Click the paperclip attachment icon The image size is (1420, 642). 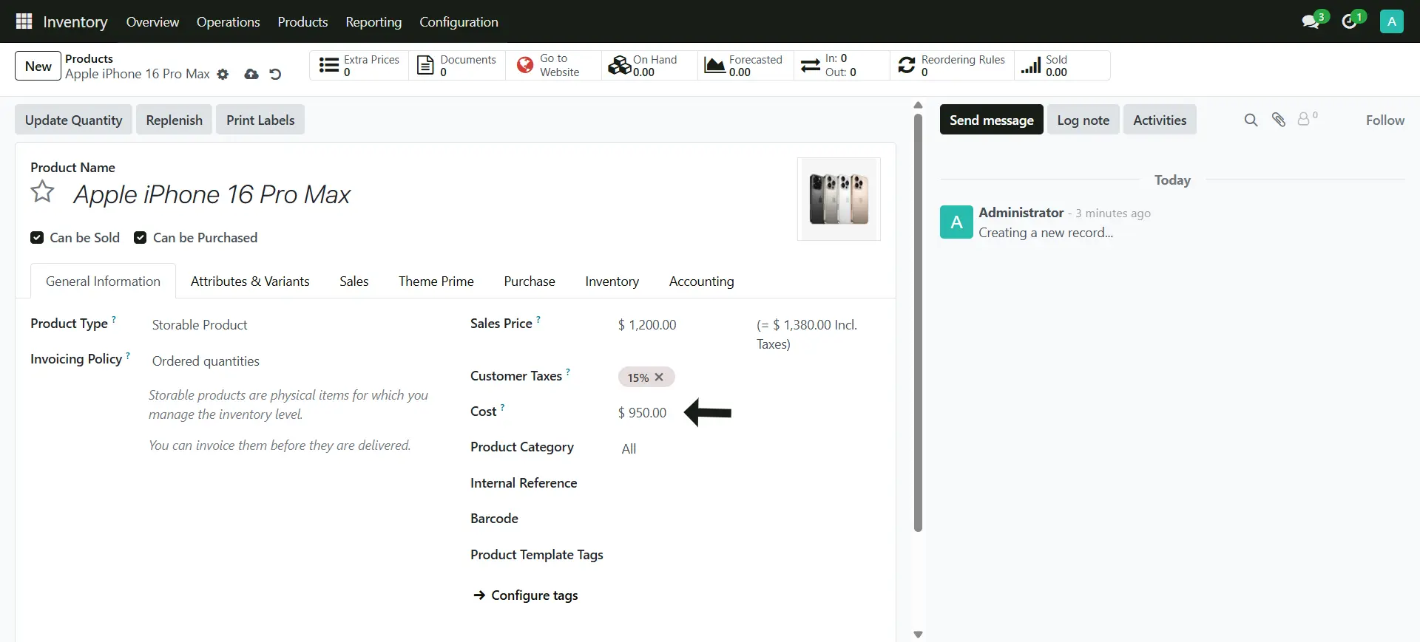[x=1278, y=120]
